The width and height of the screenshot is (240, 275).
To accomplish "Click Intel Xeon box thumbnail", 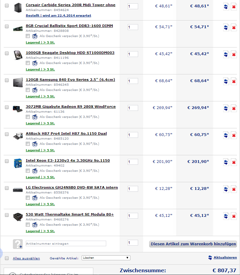I will [x=18, y=163].
